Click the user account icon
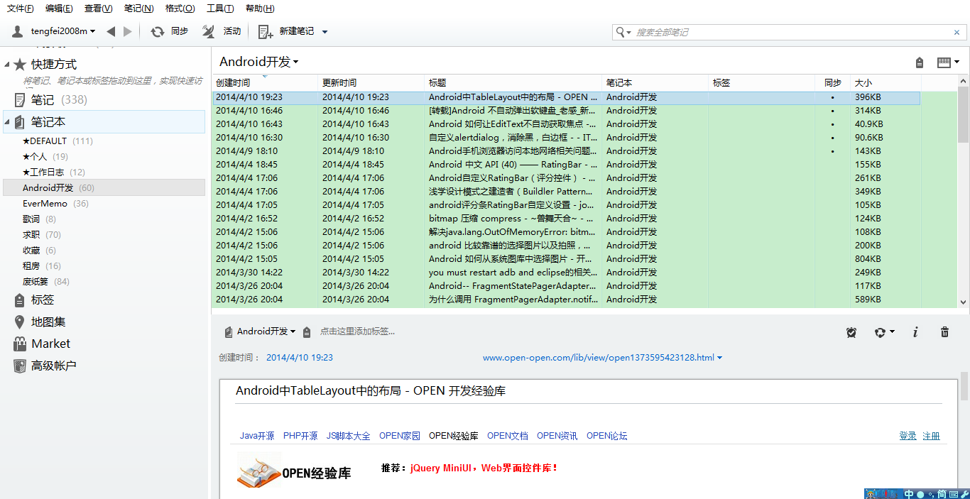 click(18, 31)
